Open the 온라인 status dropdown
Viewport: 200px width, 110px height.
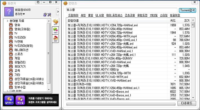click(20, 14)
